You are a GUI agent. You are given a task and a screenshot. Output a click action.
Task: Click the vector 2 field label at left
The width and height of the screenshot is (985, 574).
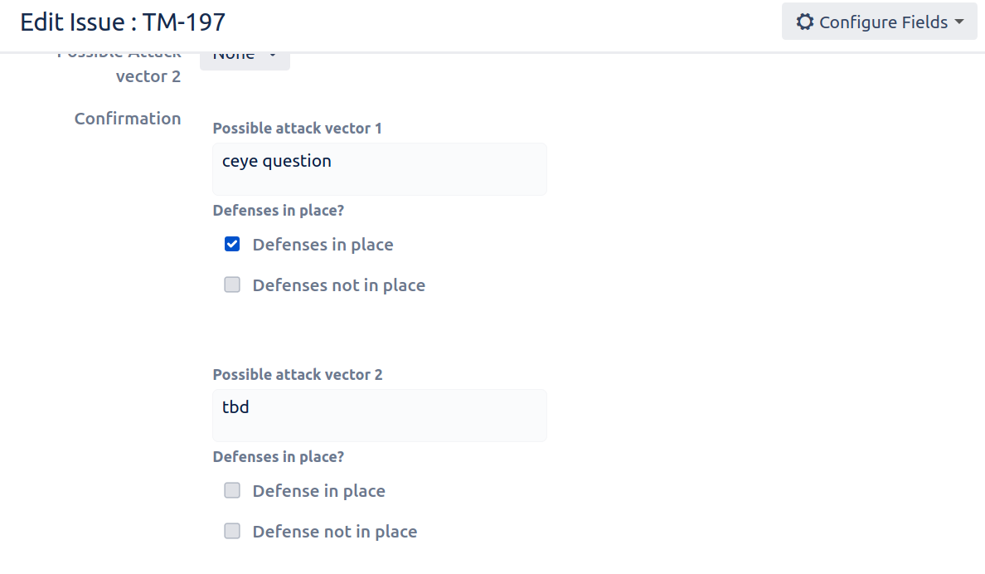coord(148,76)
